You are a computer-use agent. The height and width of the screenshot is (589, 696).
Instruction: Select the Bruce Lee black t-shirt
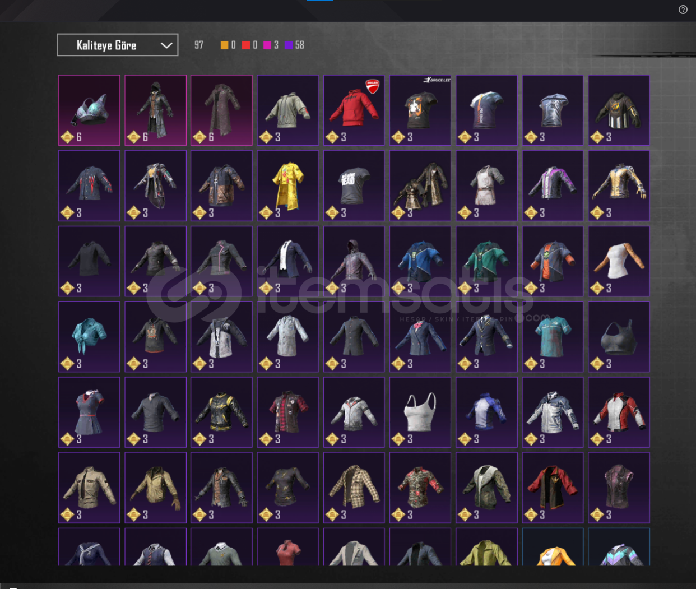tap(420, 110)
